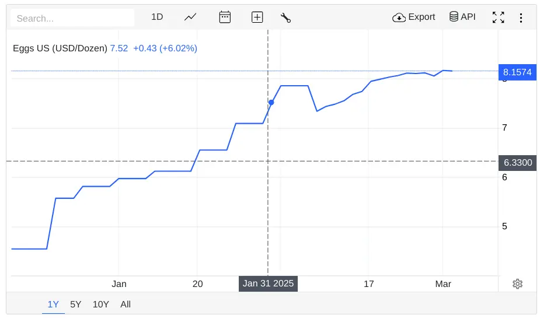Switch to the 5Y time range
Image resolution: width=540 pixels, height=322 pixels.
click(76, 304)
